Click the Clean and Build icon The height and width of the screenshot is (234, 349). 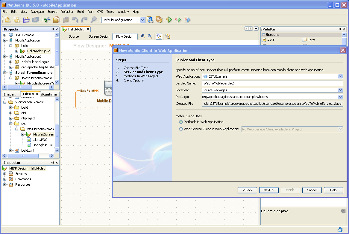point(159,20)
